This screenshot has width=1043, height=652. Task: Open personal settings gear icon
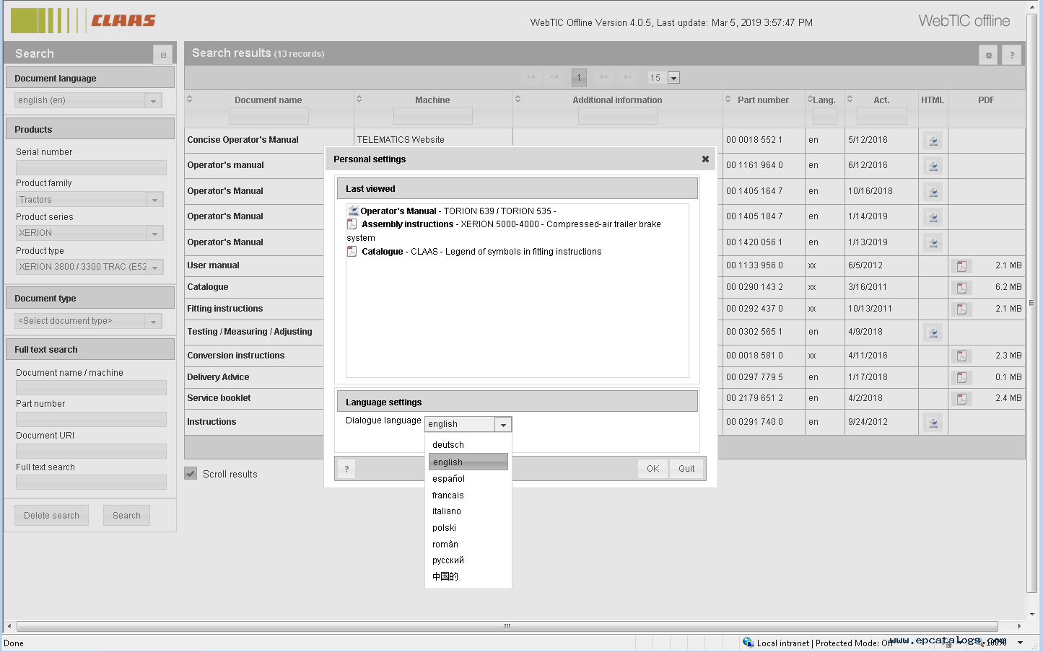pos(988,55)
